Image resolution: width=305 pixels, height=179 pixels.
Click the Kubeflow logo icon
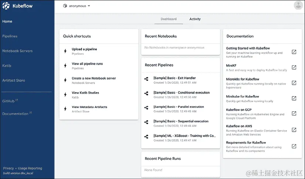pos(6,6)
